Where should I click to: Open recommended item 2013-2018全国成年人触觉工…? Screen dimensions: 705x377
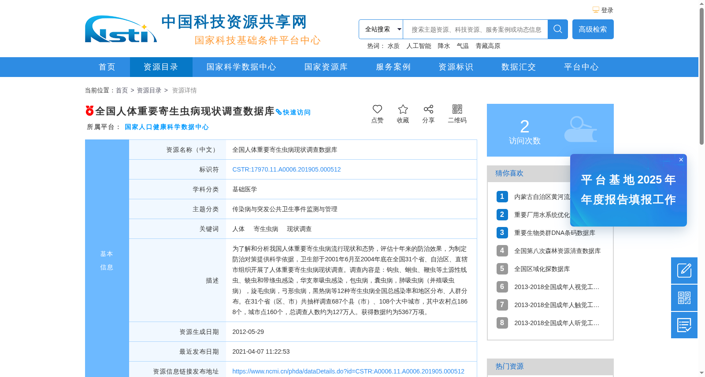click(x=557, y=305)
